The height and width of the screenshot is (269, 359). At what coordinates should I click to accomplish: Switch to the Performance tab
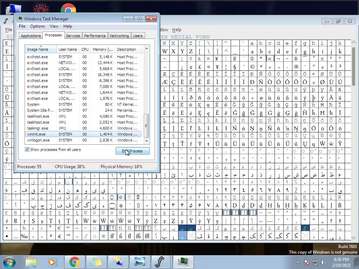[x=95, y=36]
